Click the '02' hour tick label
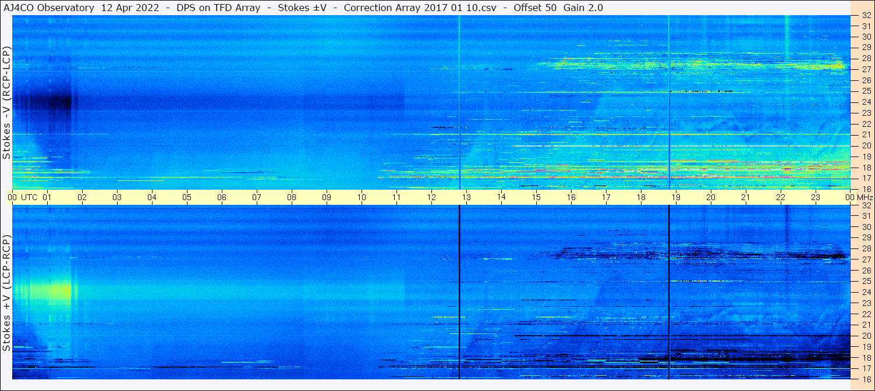Viewport: 875px width, 391px height. point(82,198)
